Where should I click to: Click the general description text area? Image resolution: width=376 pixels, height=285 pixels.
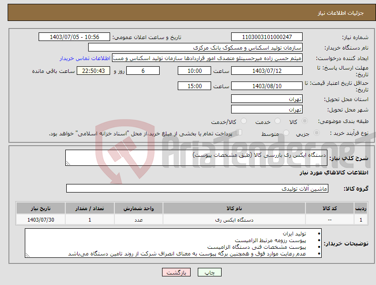[196, 158]
